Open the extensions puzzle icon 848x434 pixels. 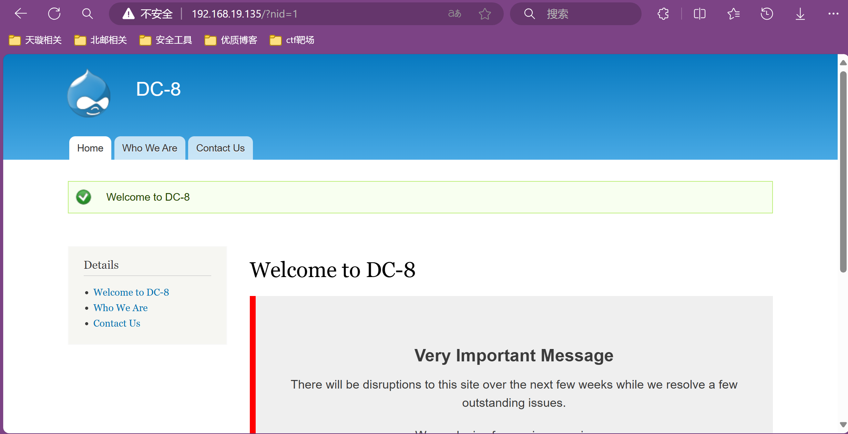[x=663, y=14]
